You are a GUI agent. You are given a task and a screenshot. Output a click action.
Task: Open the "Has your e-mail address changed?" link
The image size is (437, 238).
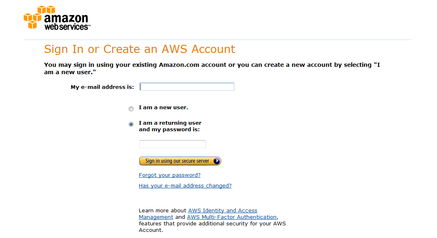[x=185, y=185]
